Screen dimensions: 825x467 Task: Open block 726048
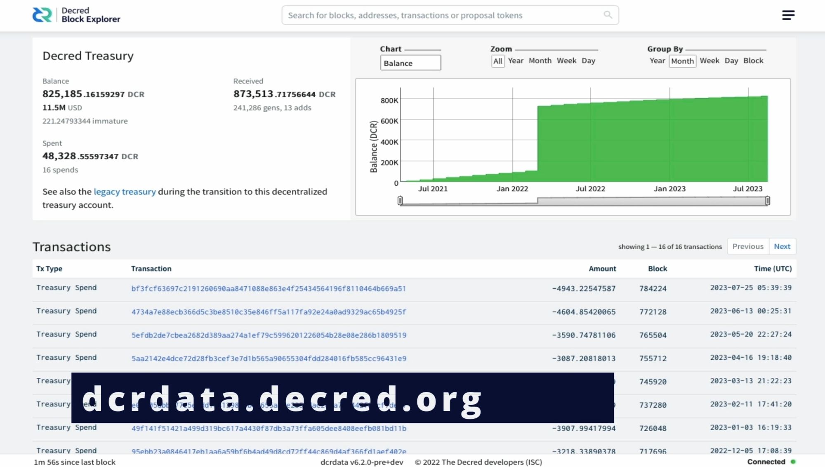click(653, 428)
